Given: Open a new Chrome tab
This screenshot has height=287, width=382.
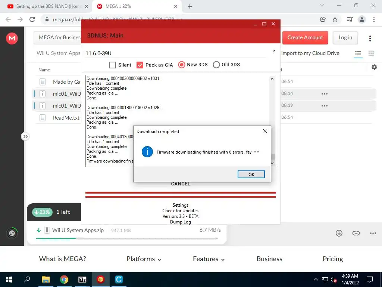Looking at the screenshot, I should [190, 7].
